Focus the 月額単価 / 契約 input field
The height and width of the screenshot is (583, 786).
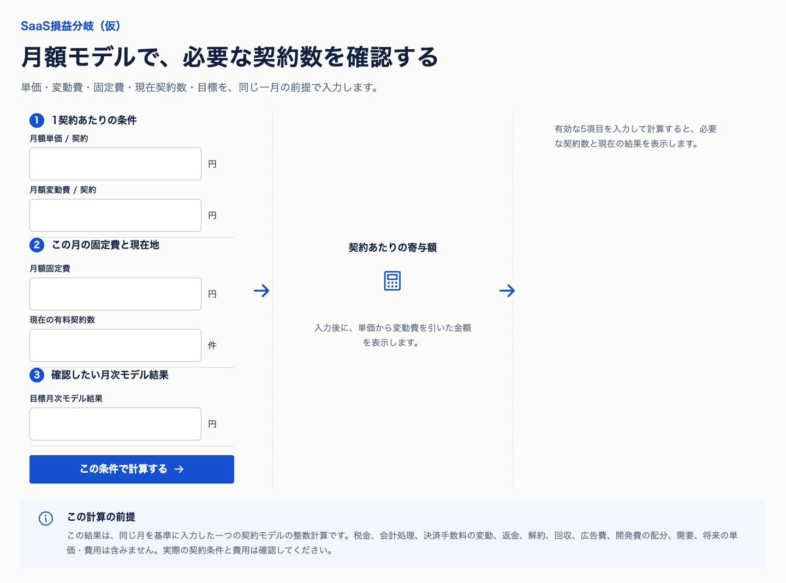[x=115, y=164]
